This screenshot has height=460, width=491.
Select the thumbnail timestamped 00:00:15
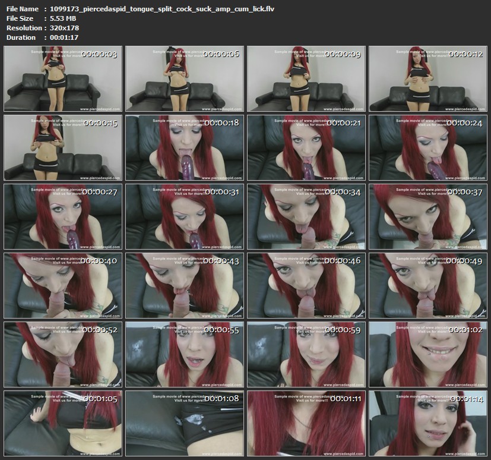pyautogui.click(x=62, y=147)
